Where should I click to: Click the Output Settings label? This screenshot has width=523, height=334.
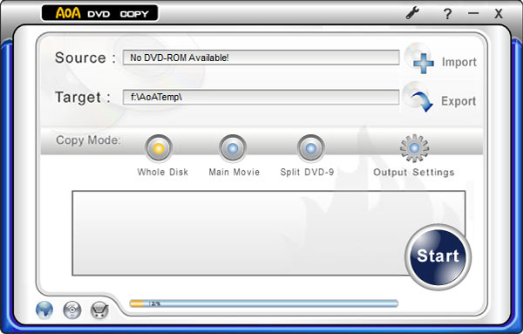tap(414, 172)
